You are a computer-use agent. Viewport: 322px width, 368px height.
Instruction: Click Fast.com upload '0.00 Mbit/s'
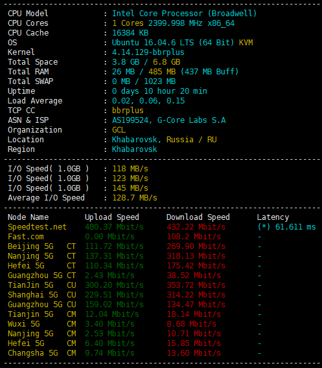[x=109, y=237]
